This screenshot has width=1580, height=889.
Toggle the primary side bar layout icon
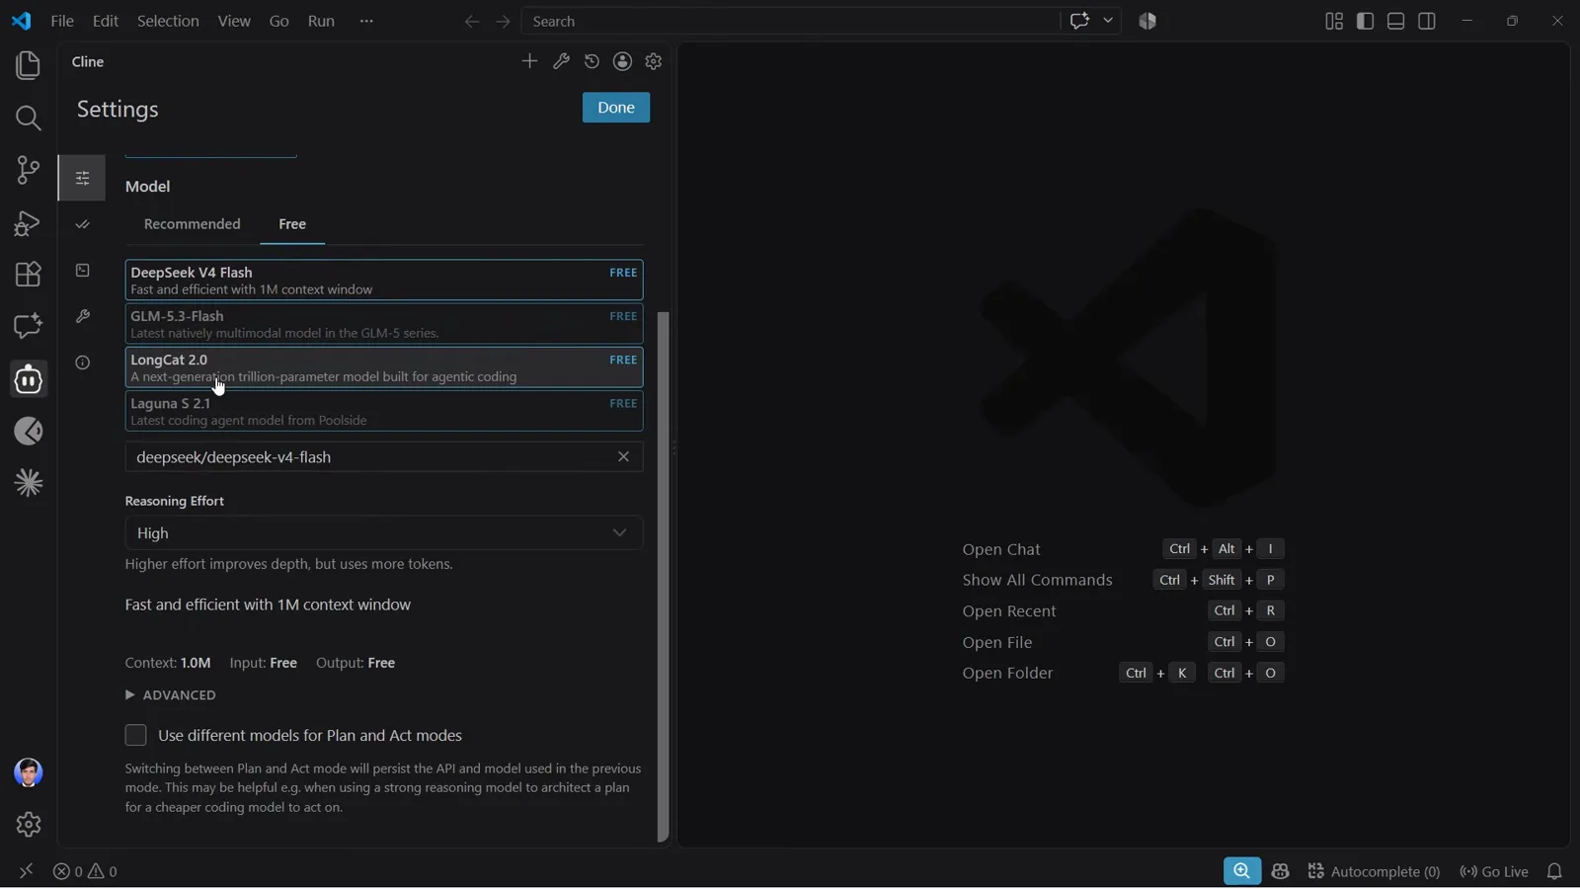click(1366, 21)
